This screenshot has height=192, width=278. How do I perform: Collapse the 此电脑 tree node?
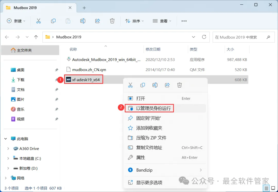coord(6,139)
